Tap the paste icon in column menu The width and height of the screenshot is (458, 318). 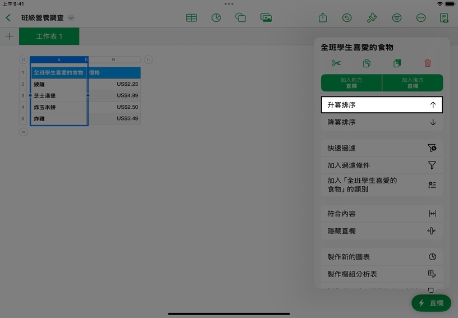tap(397, 63)
